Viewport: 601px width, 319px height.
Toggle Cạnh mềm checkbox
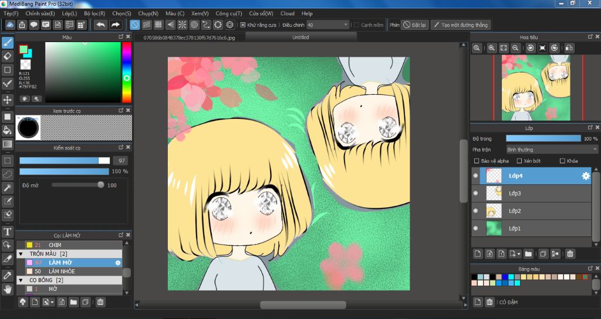tap(356, 25)
